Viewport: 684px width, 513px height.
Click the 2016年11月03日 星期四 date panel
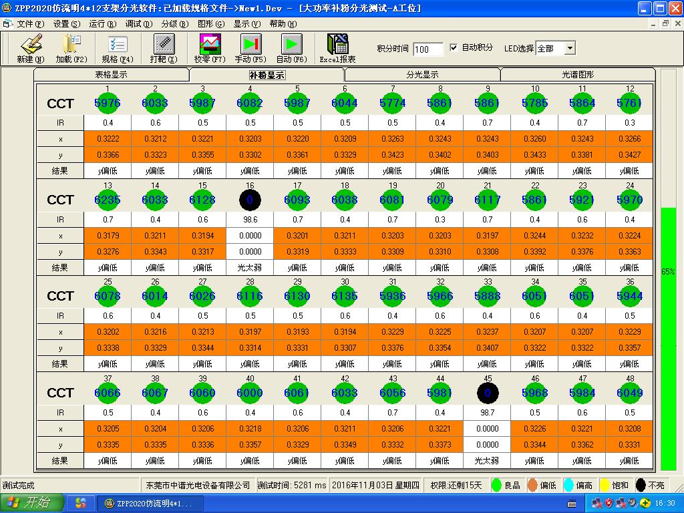[x=376, y=485]
